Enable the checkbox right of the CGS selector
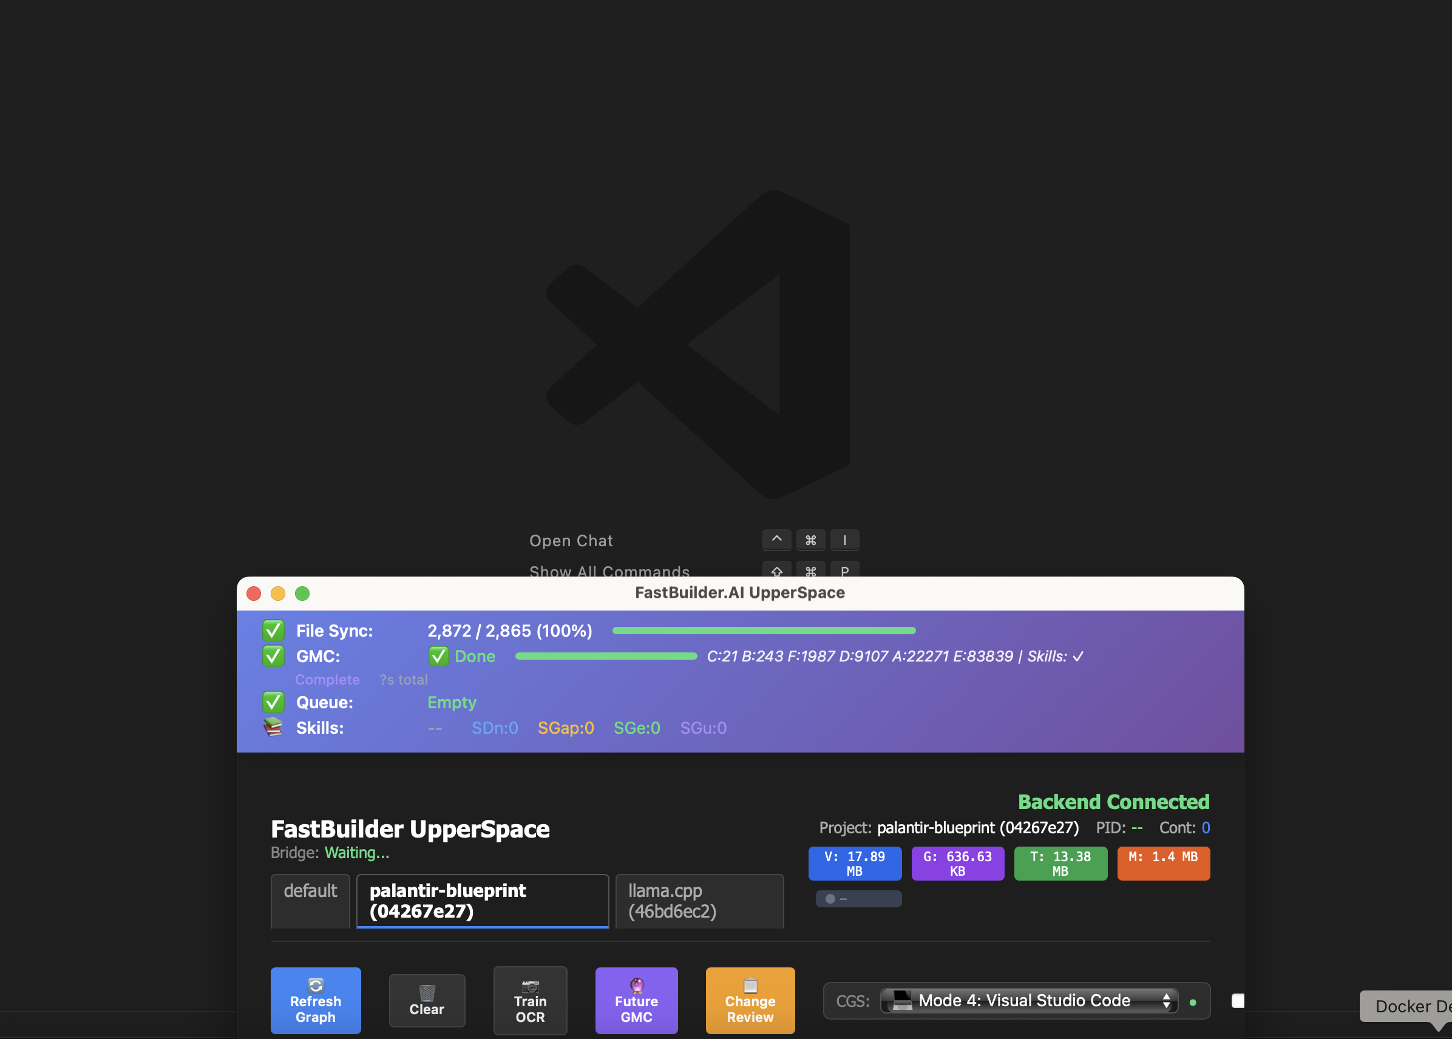This screenshot has width=1452, height=1039. [1239, 1000]
